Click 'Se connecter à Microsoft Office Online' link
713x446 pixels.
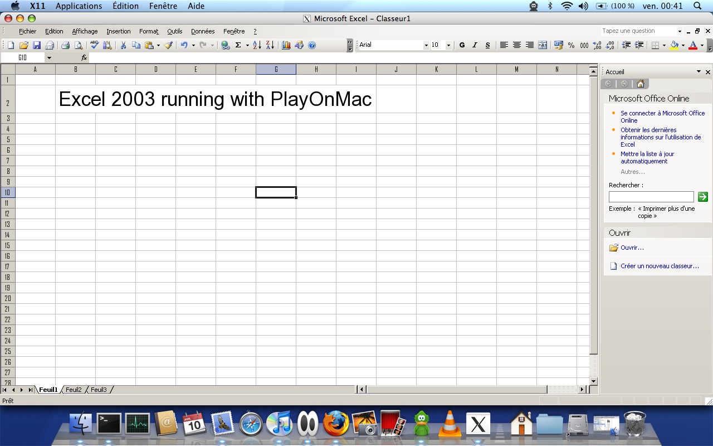click(x=663, y=117)
